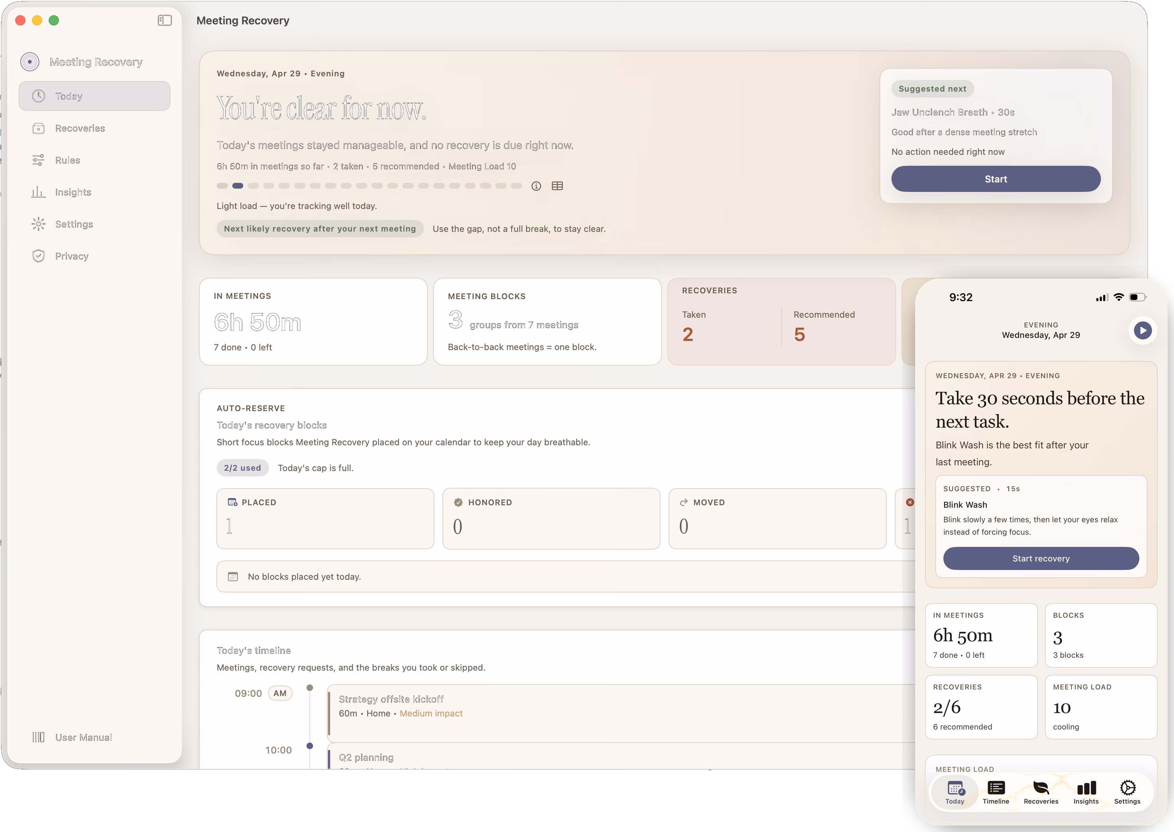Click the Recommended count 5

[x=799, y=335]
